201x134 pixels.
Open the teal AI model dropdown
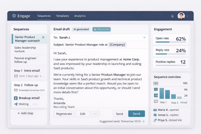coord(102,29)
